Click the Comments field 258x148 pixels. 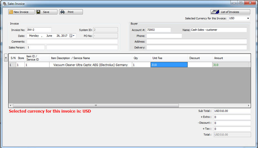point(72,42)
